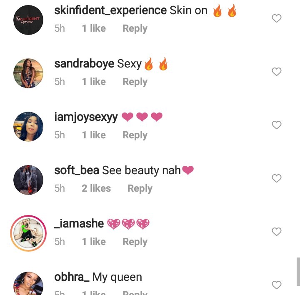Like obhra_'s 'My queen' comment
Viewport: 300px width, 295px height.
click(x=277, y=285)
